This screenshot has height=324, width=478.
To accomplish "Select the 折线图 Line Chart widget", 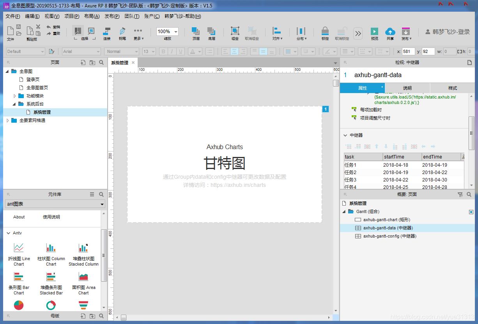I will click(x=19, y=254).
